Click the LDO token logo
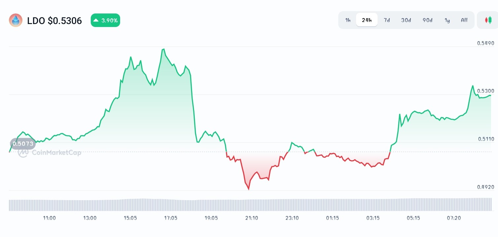This screenshot has width=498, height=237. [16, 20]
